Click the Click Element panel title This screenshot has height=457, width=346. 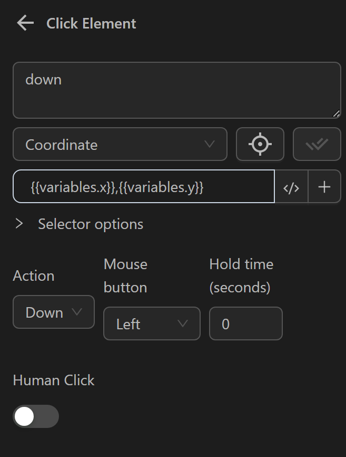click(x=91, y=23)
